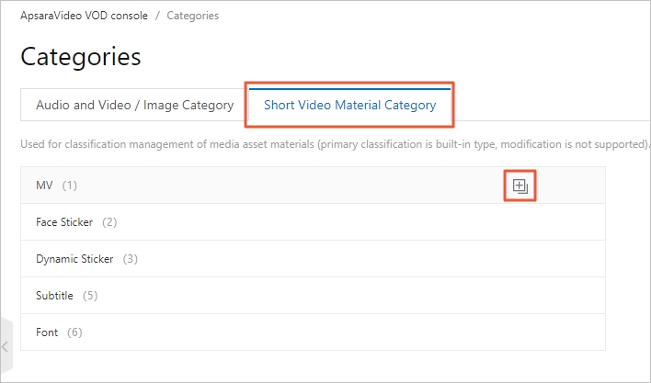Click the count (6) beside Font
Image resolution: width=651 pixels, height=383 pixels.
(74, 332)
